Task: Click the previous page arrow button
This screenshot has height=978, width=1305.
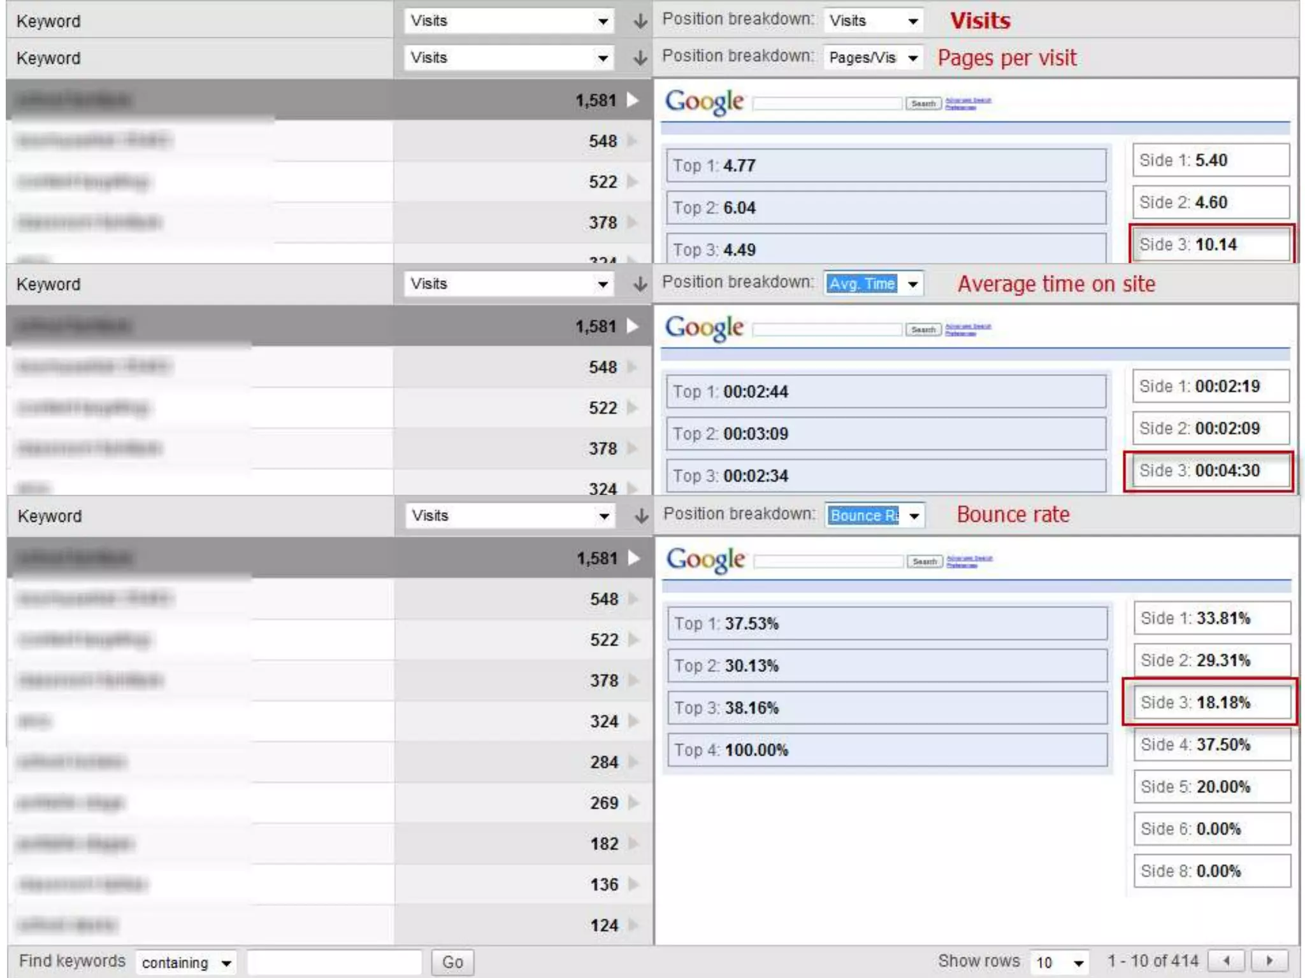Action: (1227, 960)
